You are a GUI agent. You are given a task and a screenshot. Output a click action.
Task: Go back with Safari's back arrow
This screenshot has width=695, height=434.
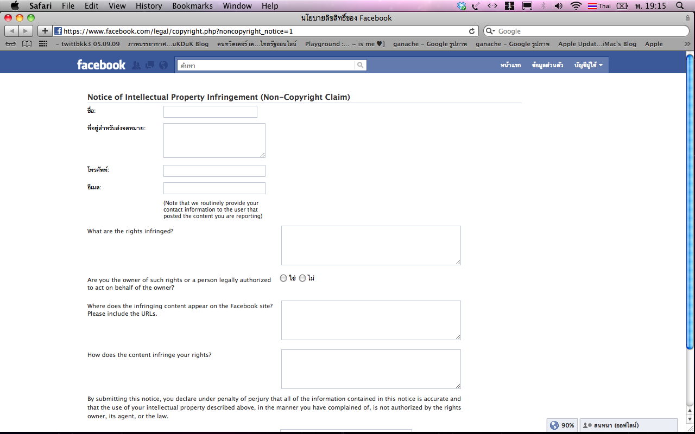coord(12,31)
